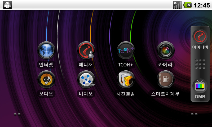The width and height of the screenshot is (212, 127).
Task: Launch the 카메라 camera lens icon
Action: click(165, 50)
